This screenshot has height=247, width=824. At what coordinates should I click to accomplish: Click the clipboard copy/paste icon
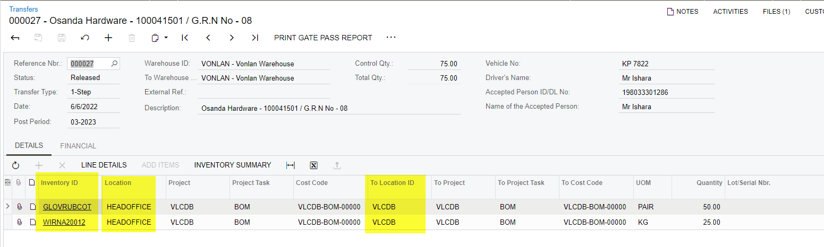pos(155,38)
